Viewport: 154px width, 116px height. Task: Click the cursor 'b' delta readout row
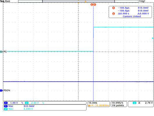131,13
